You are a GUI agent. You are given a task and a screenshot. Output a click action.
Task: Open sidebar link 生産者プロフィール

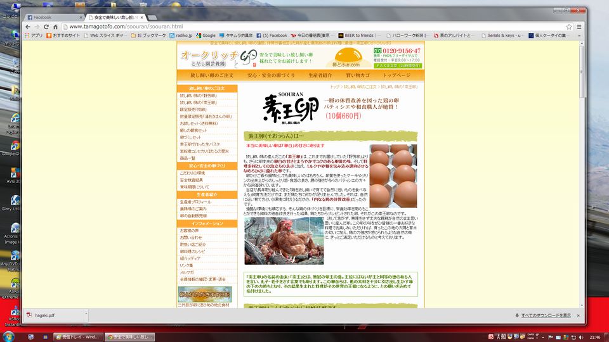195,202
